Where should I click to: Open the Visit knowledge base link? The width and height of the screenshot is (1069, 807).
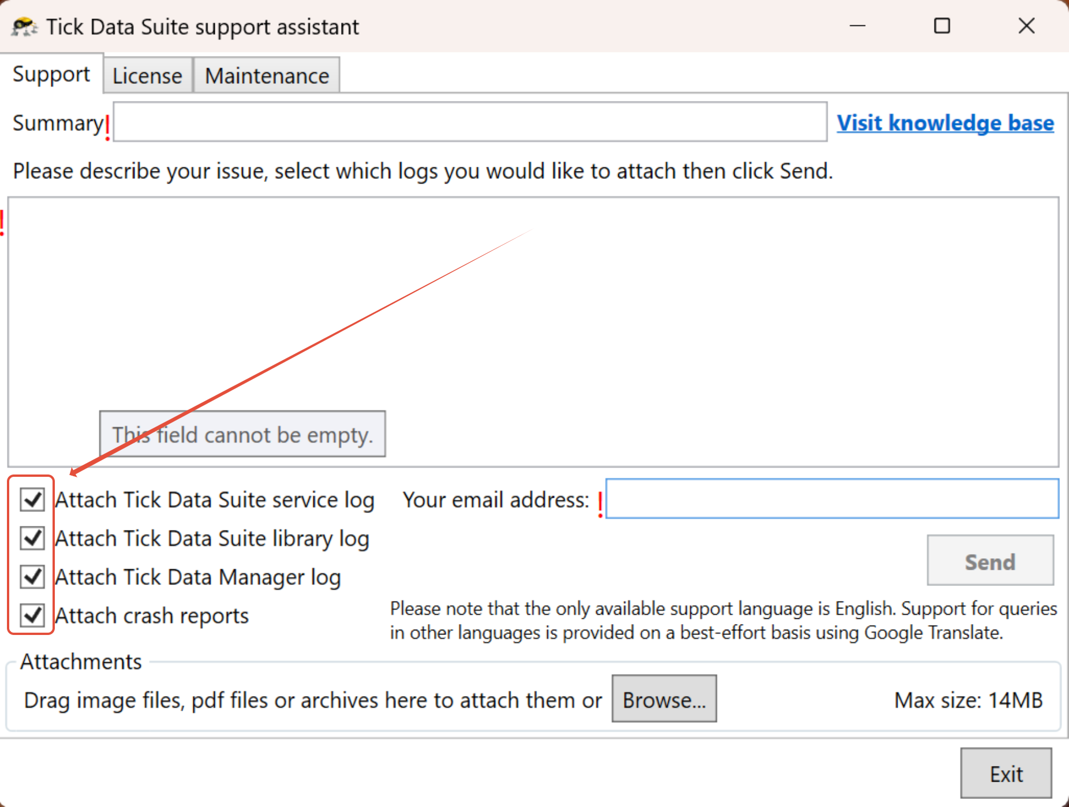click(945, 123)
